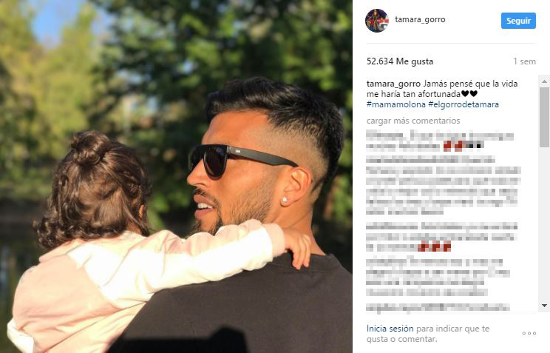Open tamara_gorro username in post header
The image size is (550, 353).
420,20
